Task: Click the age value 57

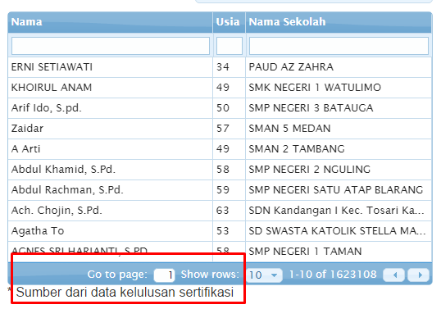Action: [x=223, y=129]
